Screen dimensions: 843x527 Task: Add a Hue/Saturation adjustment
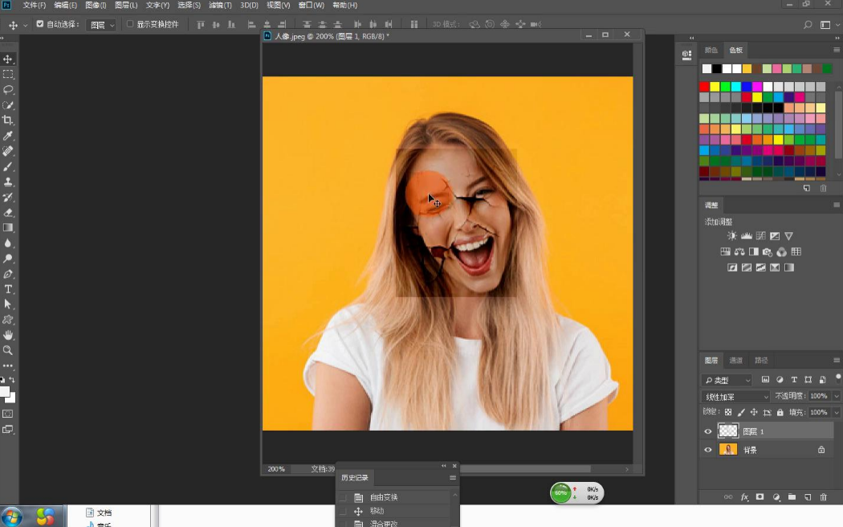[725, 251]
